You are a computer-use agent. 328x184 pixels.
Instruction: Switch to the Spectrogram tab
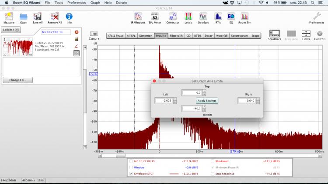(239, 36)
